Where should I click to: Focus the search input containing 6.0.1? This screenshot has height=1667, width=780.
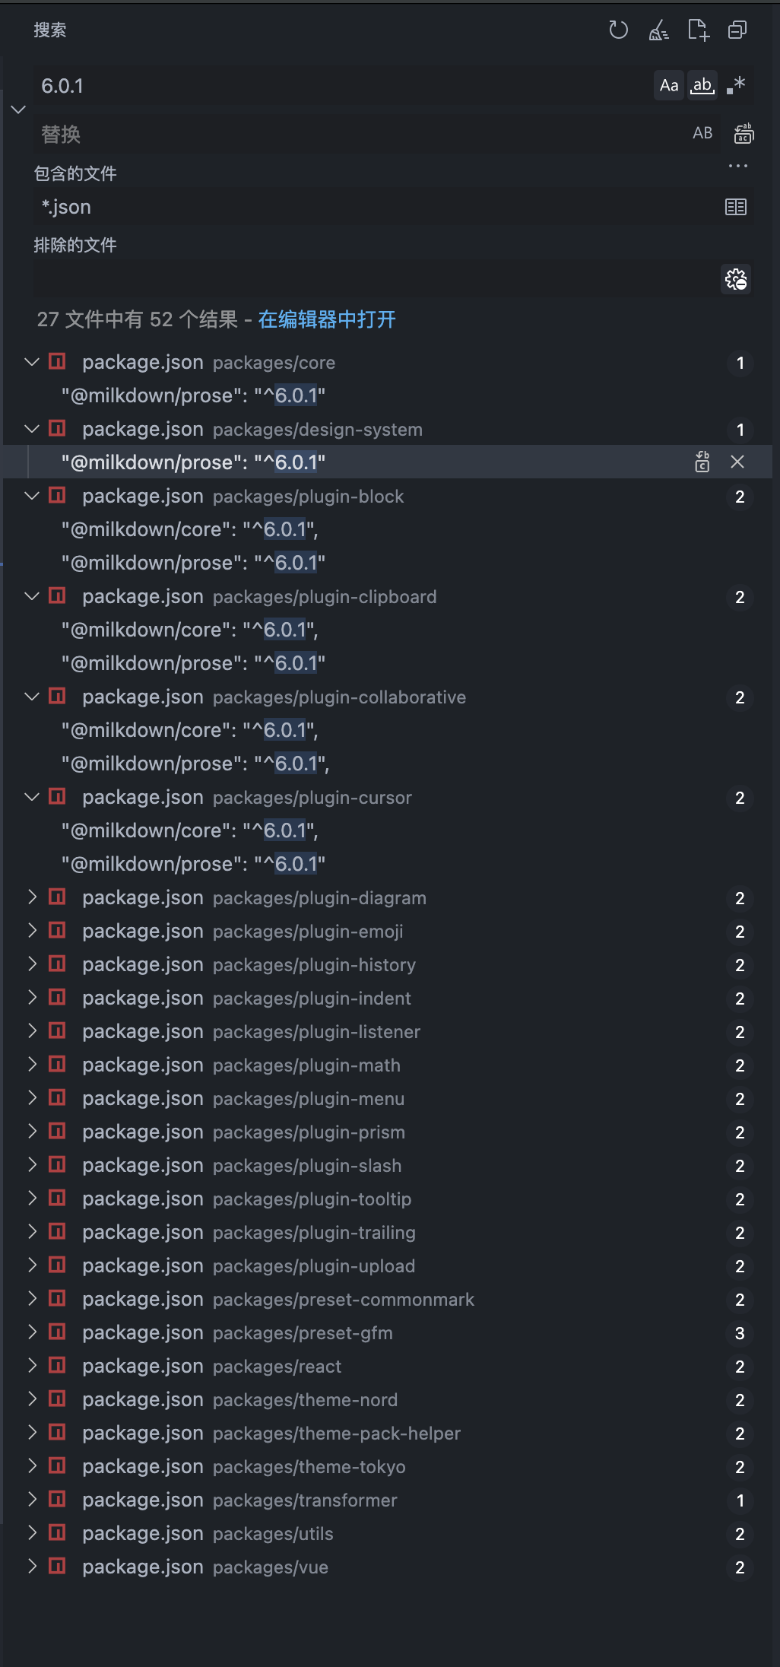pos(342,86)
